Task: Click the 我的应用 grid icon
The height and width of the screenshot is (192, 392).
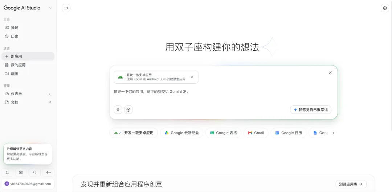Action: [7, 65]
